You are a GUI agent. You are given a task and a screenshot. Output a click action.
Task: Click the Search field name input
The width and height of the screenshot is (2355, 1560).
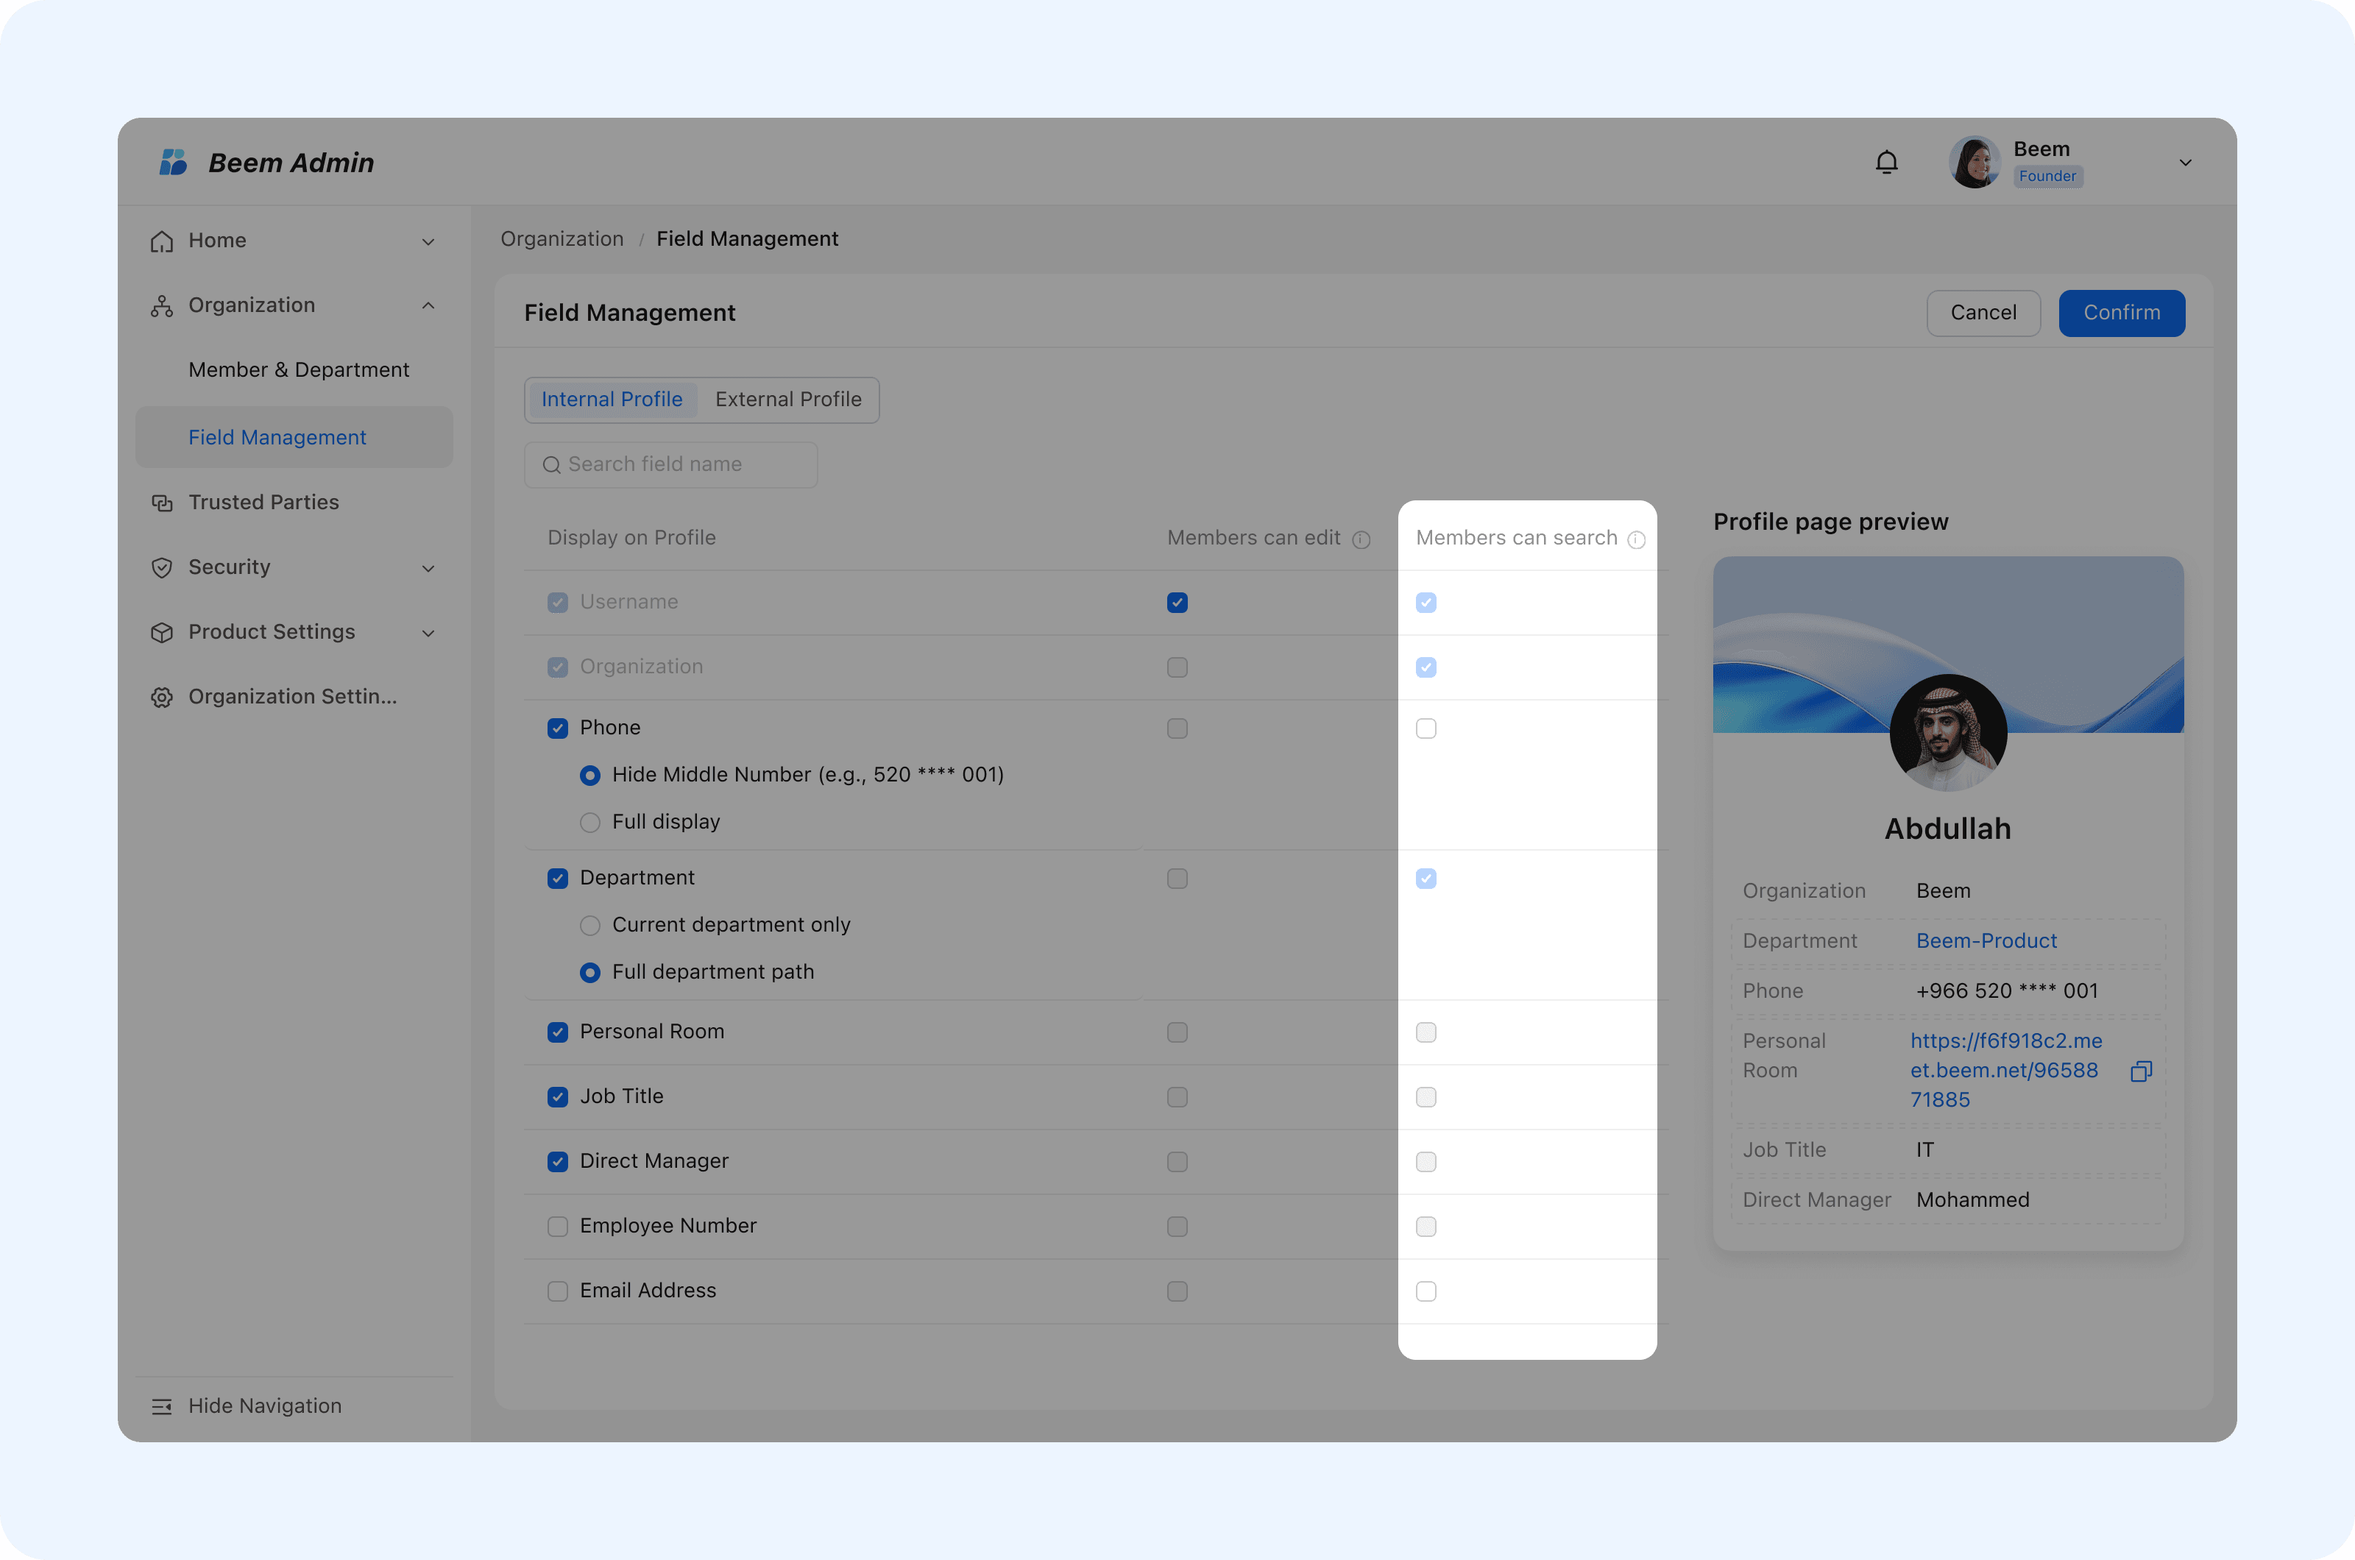(x=672, y=464)
